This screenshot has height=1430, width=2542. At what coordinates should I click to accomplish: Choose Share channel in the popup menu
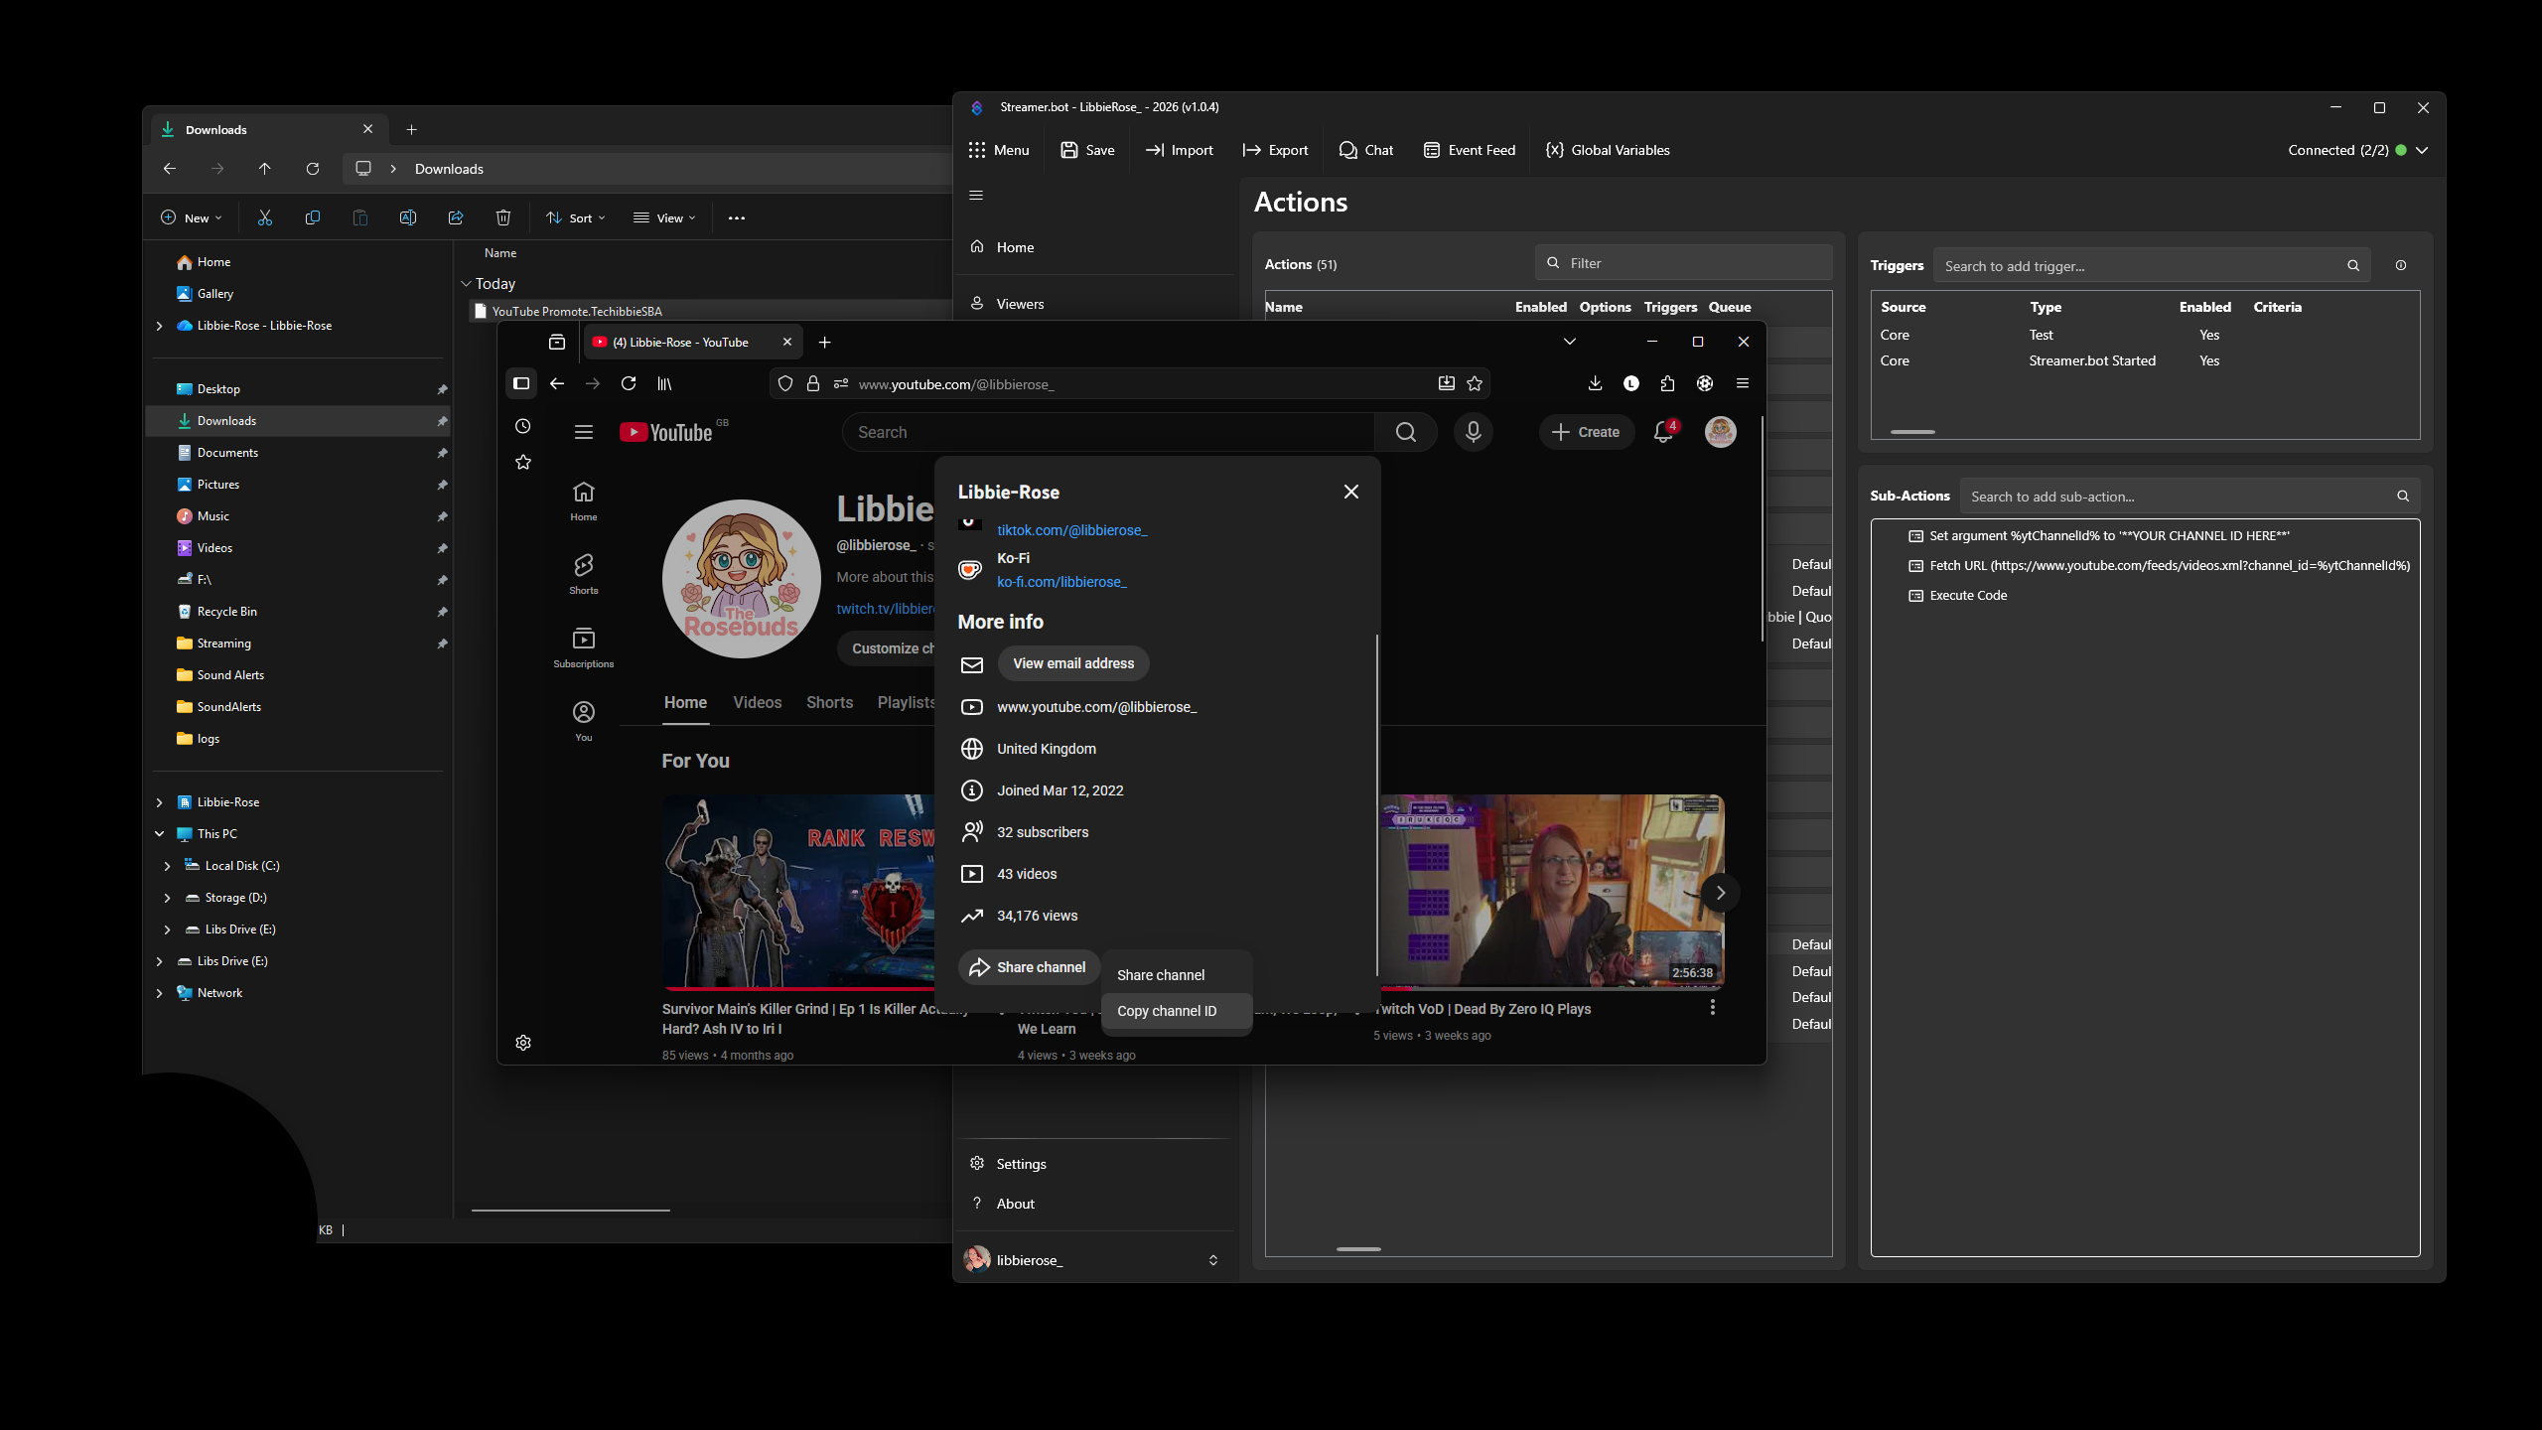coord(1177,975)
